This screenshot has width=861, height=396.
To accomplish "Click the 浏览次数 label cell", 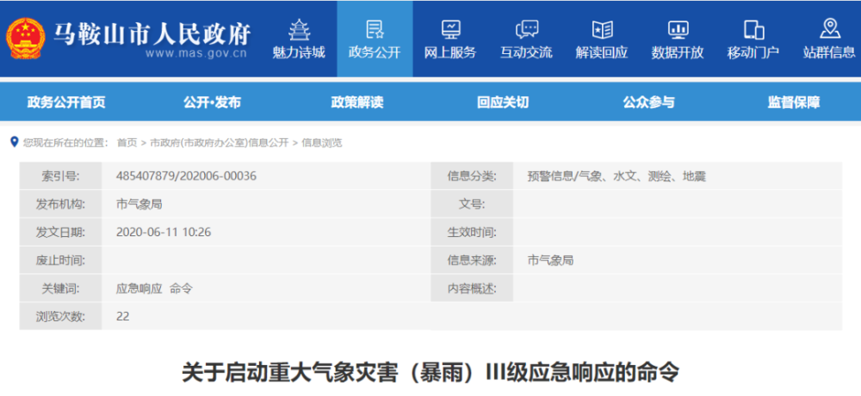I will coord(60,317).
